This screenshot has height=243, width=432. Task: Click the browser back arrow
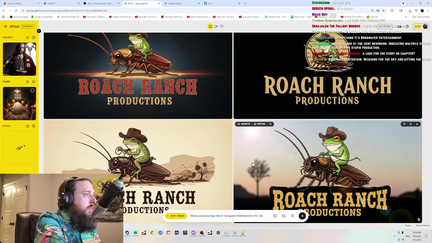coord(4,10)
